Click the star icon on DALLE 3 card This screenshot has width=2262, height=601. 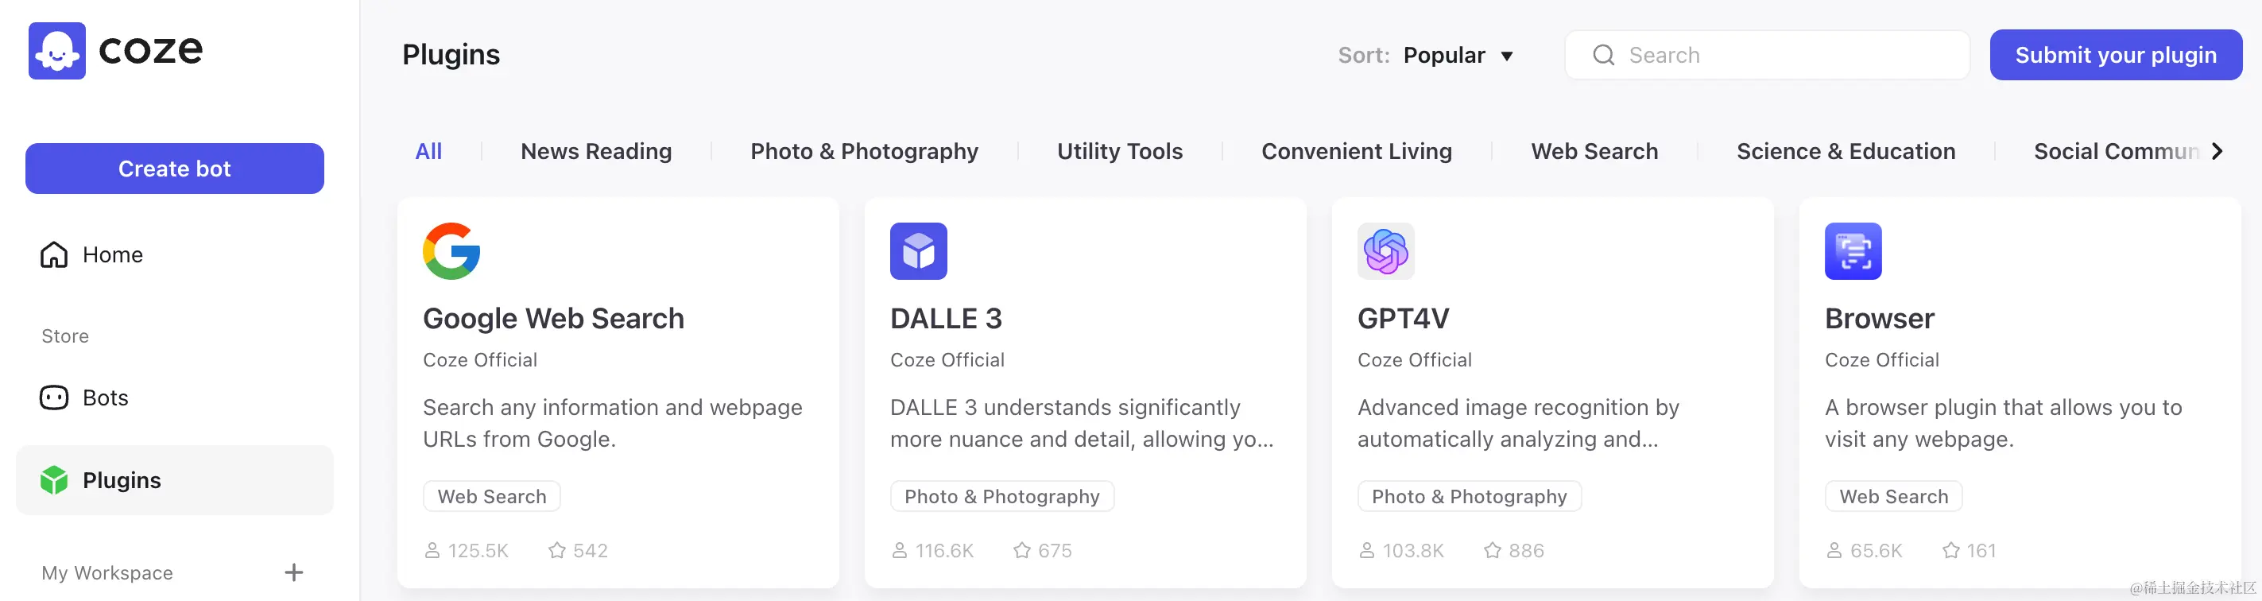point(1021,551)
